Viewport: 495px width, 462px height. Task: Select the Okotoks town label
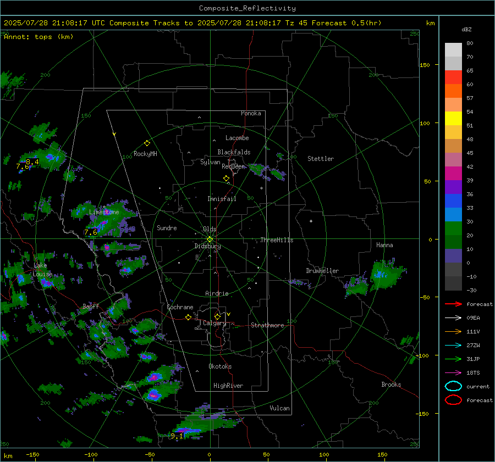(220, 366)
